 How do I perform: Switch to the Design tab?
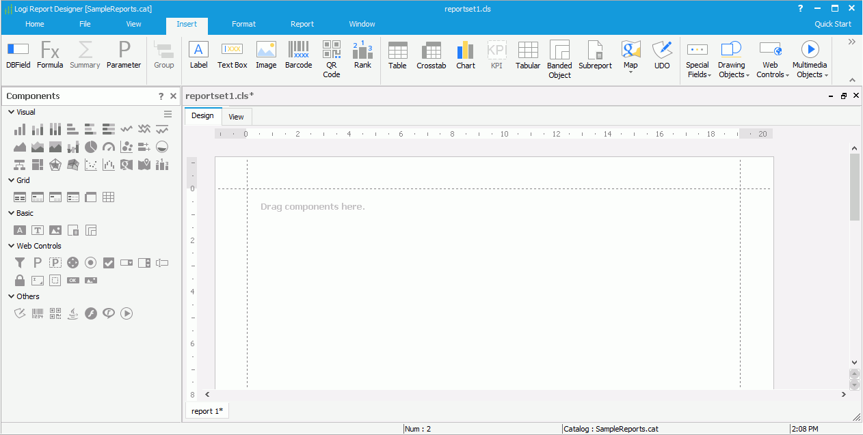pos(202,115)
